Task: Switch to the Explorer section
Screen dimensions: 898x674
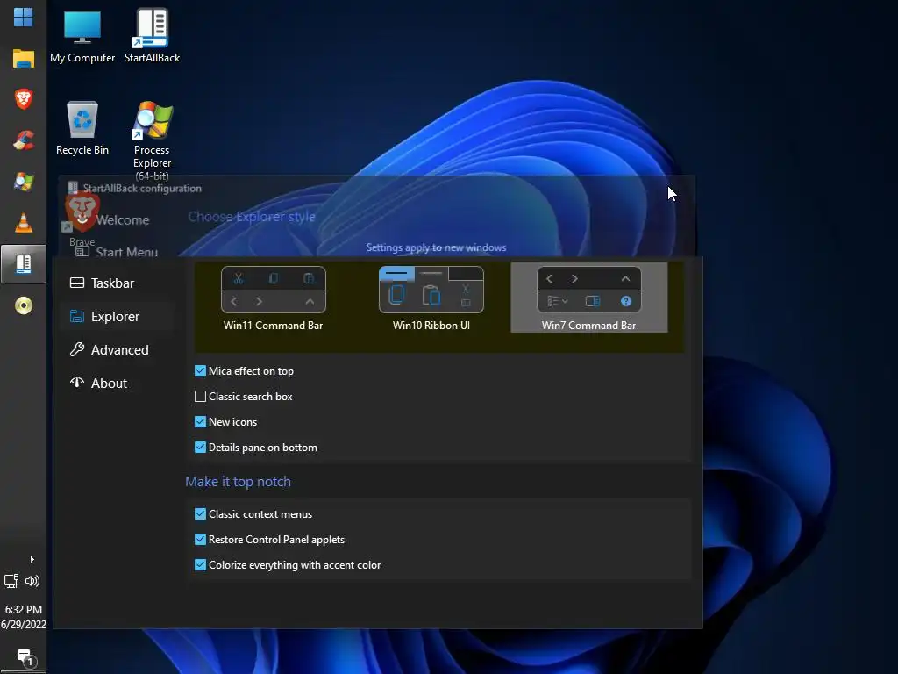Action: click(x=115, y=316)
